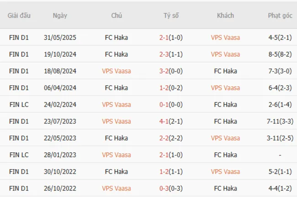Open the 1-2 score on 06/04/2024
The height and width of the screenshot is (198, 297).
point(164,88)
